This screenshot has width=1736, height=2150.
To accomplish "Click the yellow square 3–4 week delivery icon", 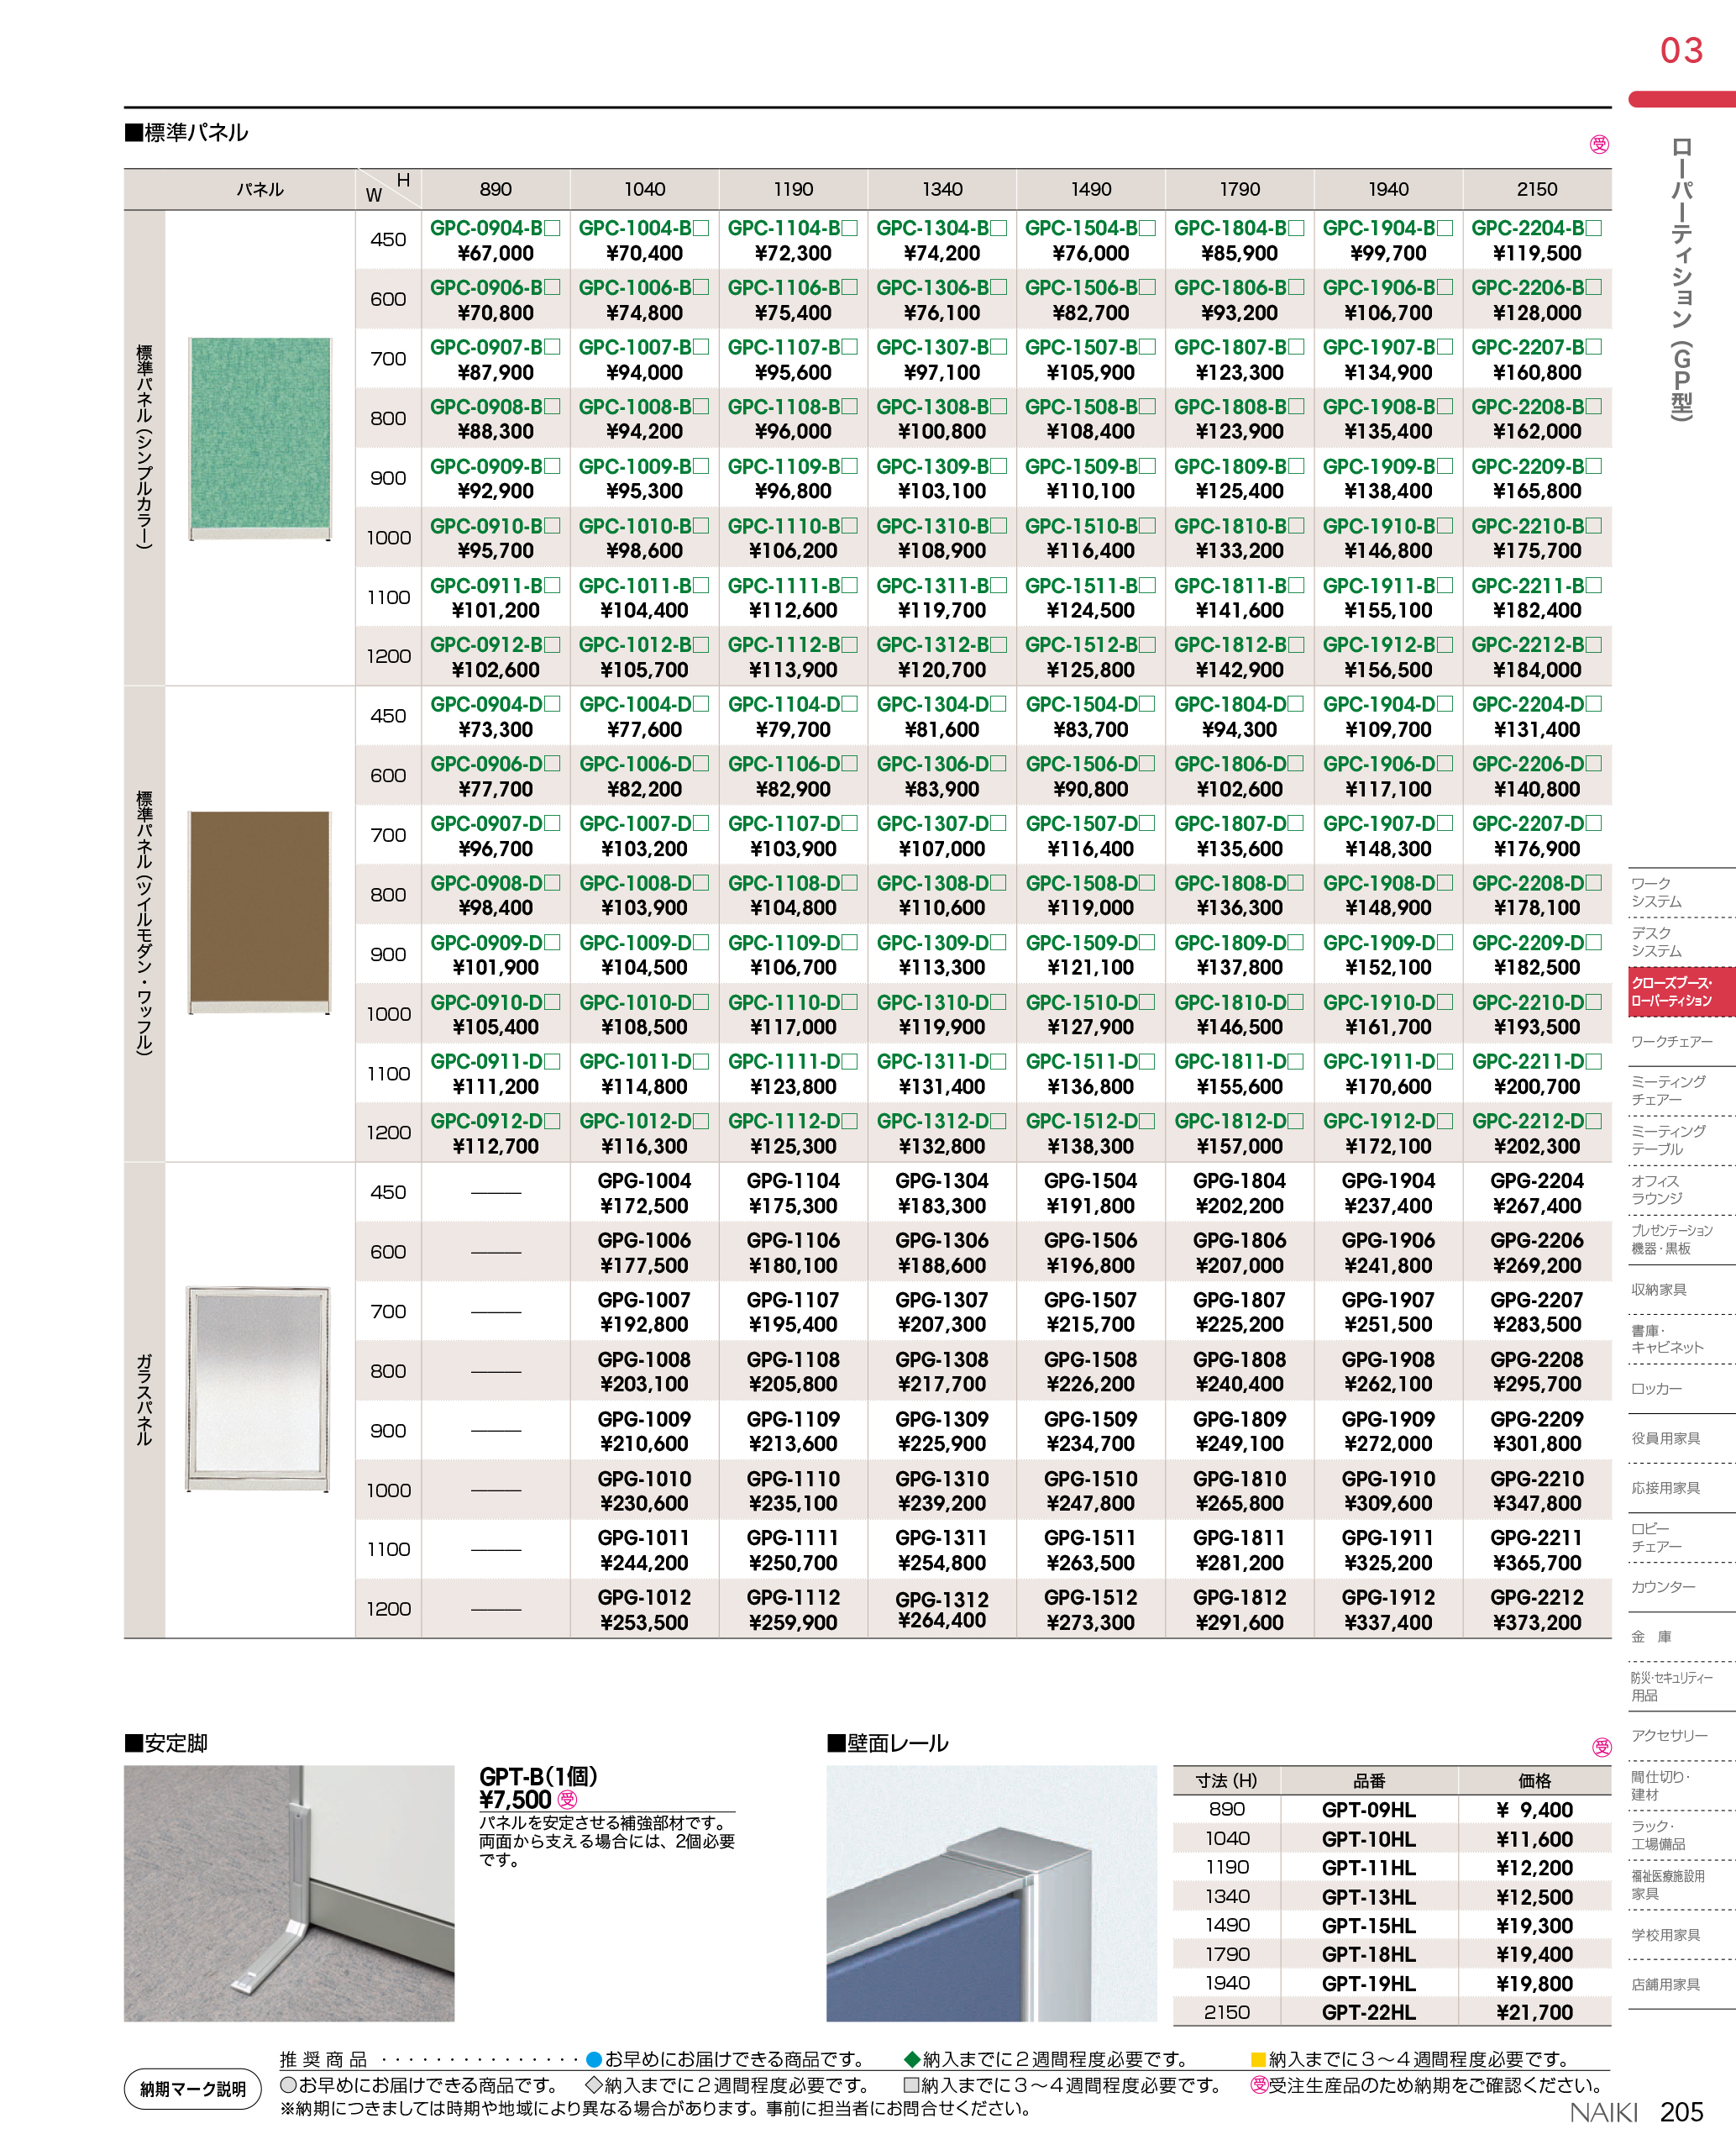I will pos(1259,2059).
